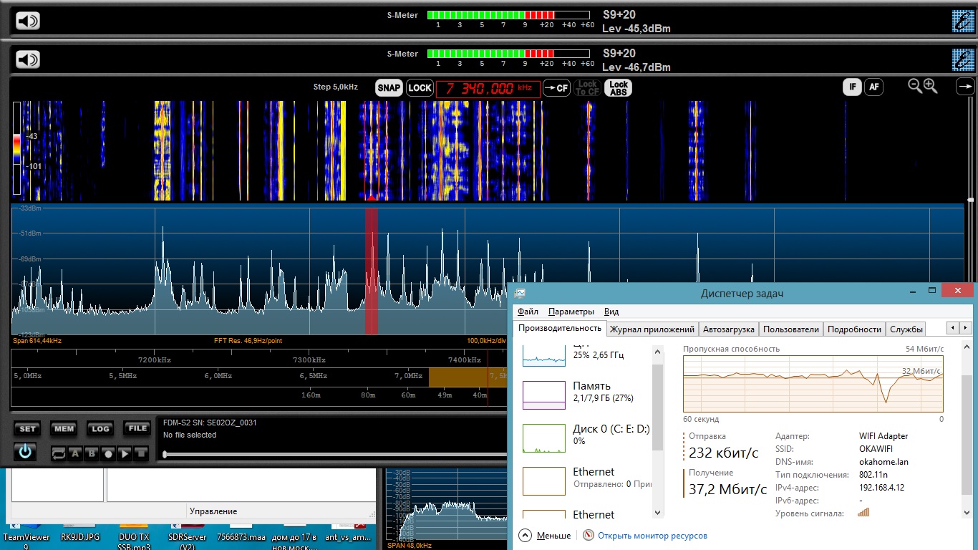978x550 pixels.
Task: Click Открыть монитор ресурсов link
Action: pyautogui.click(x=652, y=536)
